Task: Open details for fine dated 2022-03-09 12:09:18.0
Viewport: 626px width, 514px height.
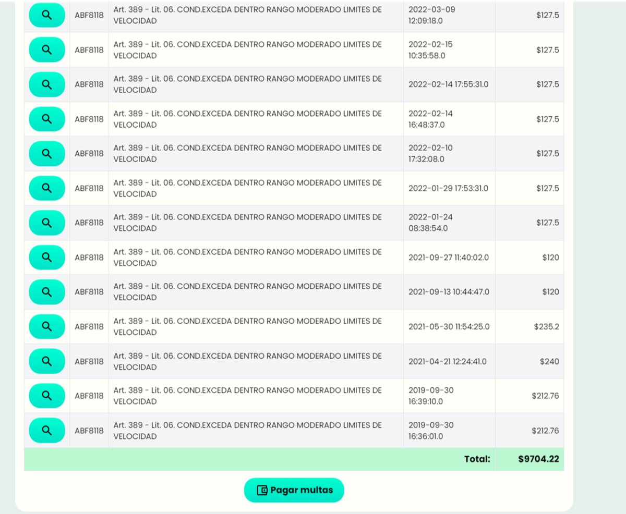Action: 47,15
